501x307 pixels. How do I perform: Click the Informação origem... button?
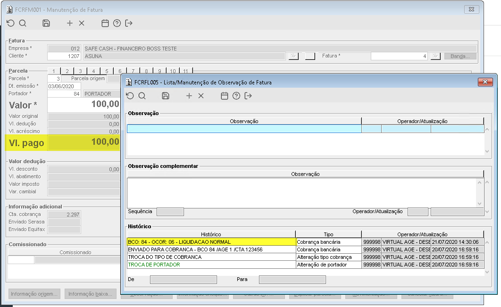(34, 294)
